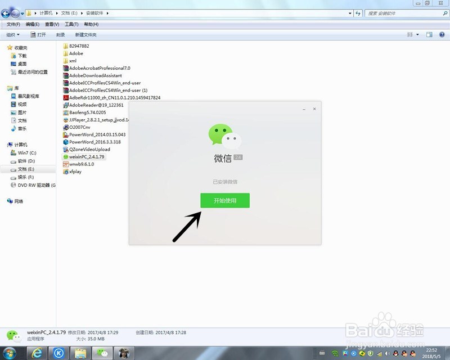
Task: Click the WeChat taskbar icon
Action: tap(102, 353)
